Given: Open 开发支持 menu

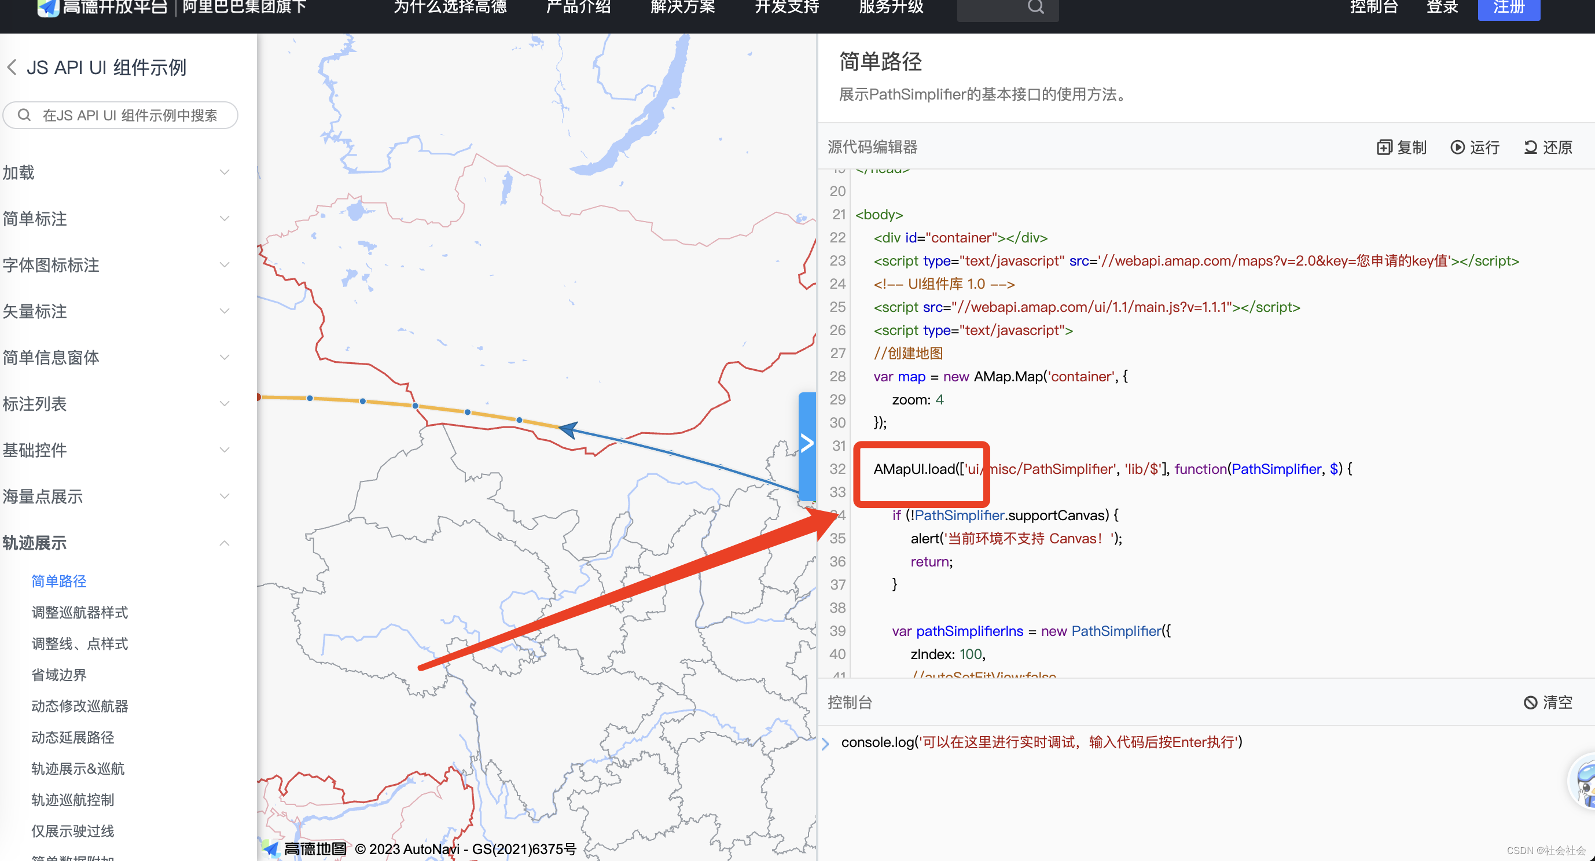Looking at the screenshot, I should click(787, 8).
